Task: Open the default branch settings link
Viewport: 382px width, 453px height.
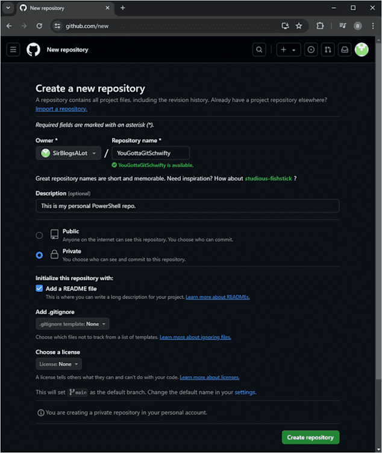Action: point(245,393)
